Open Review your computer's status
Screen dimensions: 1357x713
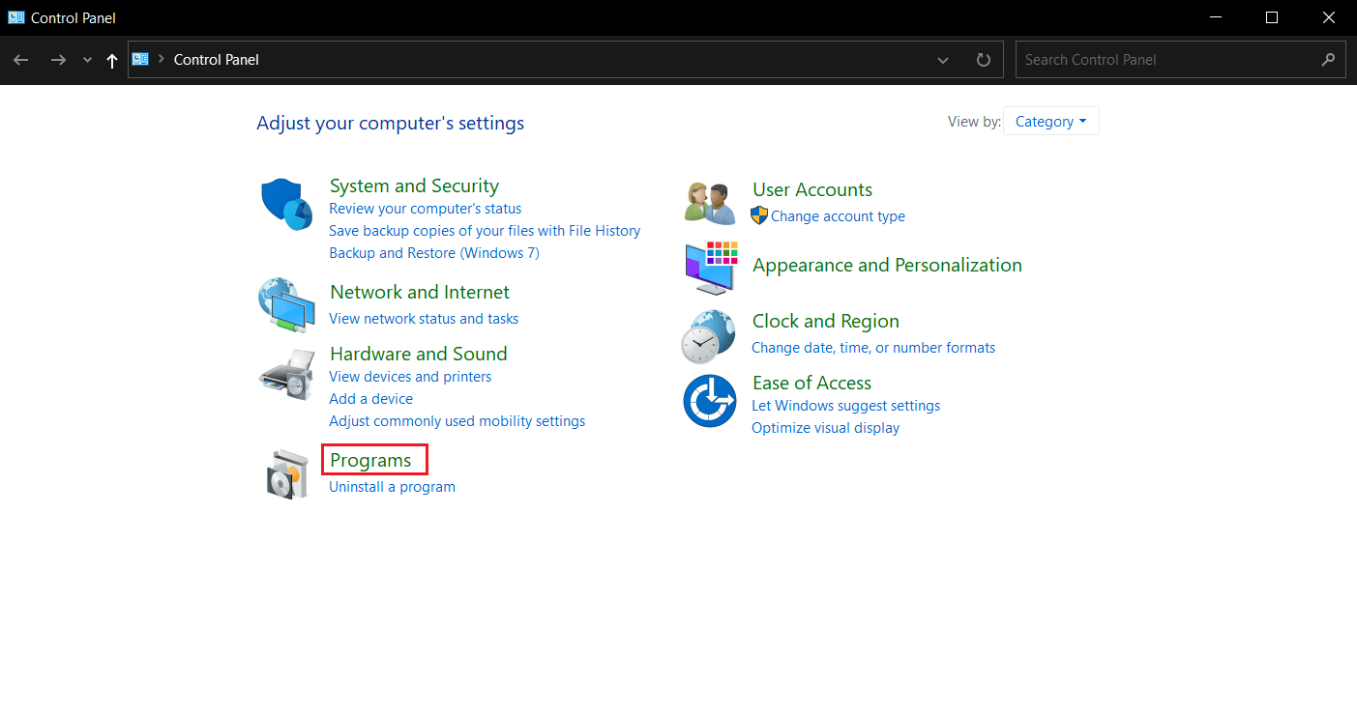425,209
